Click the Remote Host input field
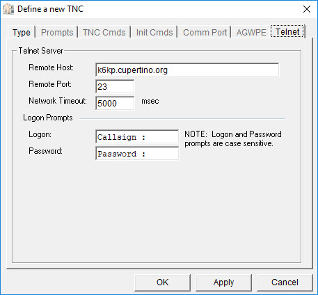 (x=187, y=70)
